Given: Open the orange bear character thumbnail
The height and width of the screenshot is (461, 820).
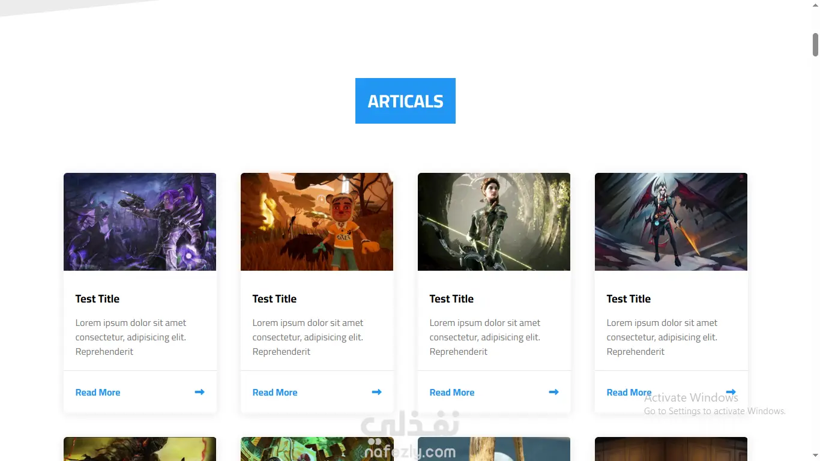Looking at the screenshot, I should [317, 222].
